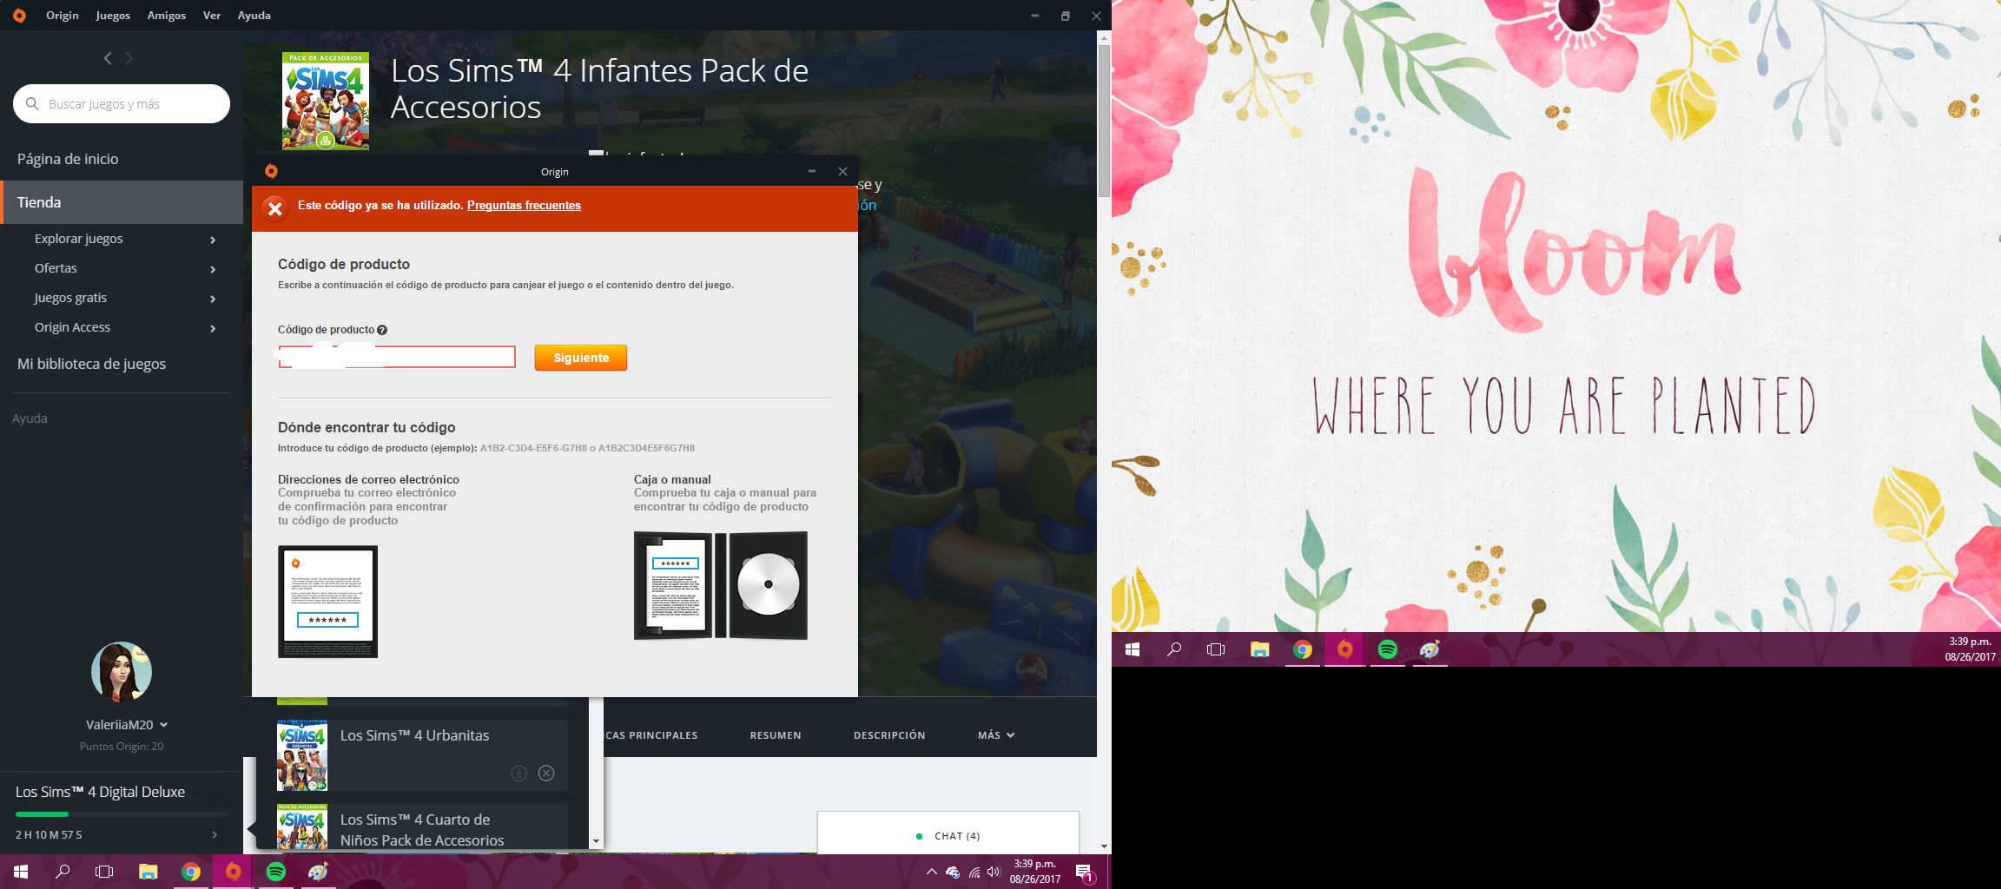
Task: Open the Ver menu
Action: point(212,16)
